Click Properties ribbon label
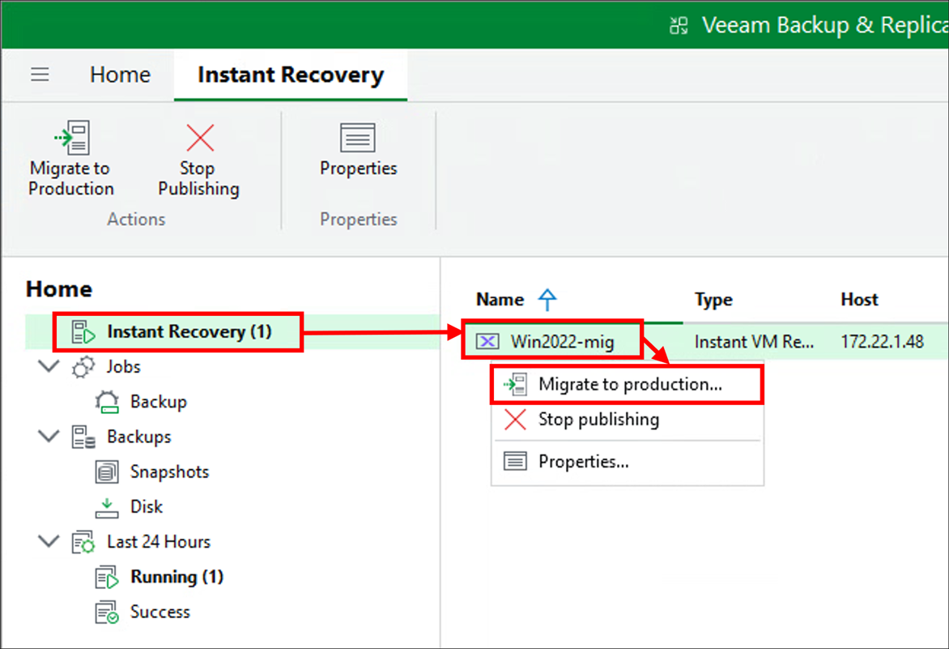The width and height of the screenshot is (949, 649). [358, 169]
